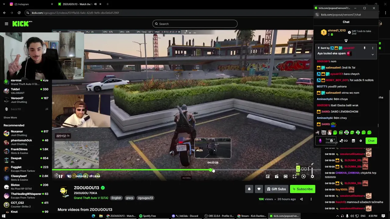The height and width of the screenshot is (219, 390).
Task: Open File Explorer from the taskbar
Action: coord(101,216)
